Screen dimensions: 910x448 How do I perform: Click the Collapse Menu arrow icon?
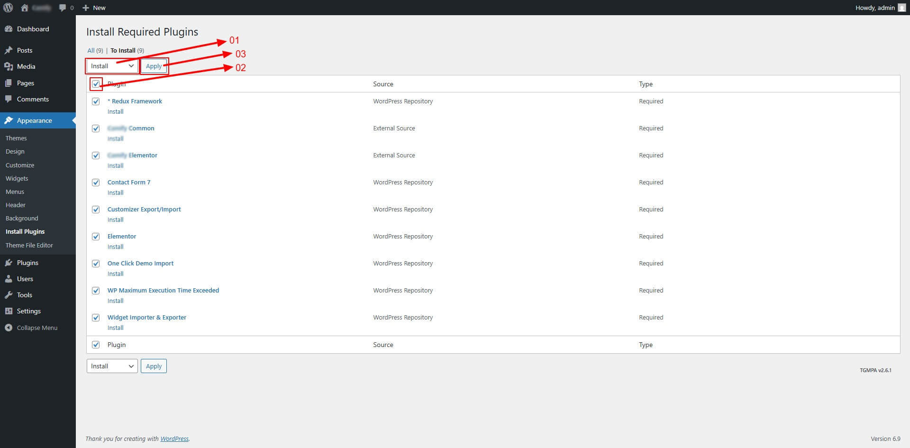tap(9, 328)
